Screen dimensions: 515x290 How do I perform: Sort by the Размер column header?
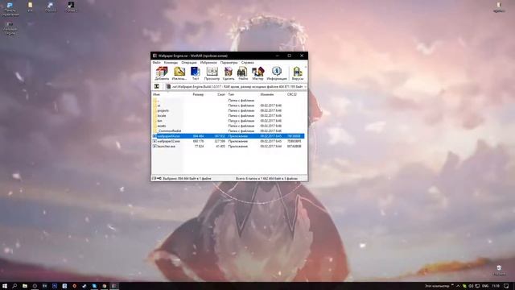point(198,95)
